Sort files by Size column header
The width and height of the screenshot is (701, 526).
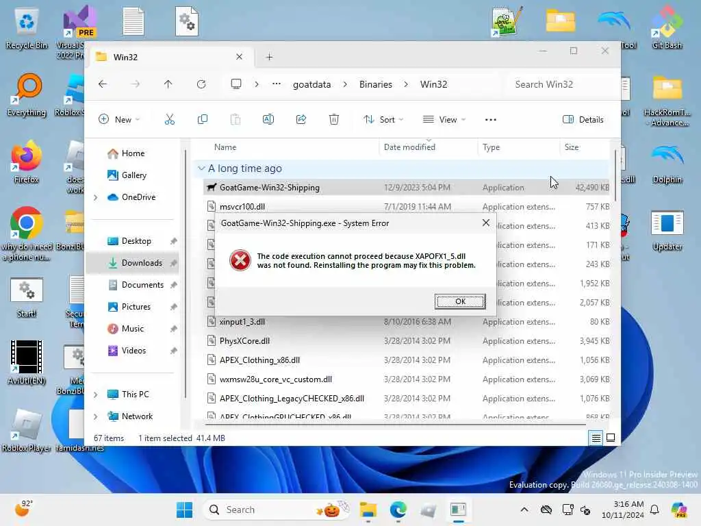584,147
